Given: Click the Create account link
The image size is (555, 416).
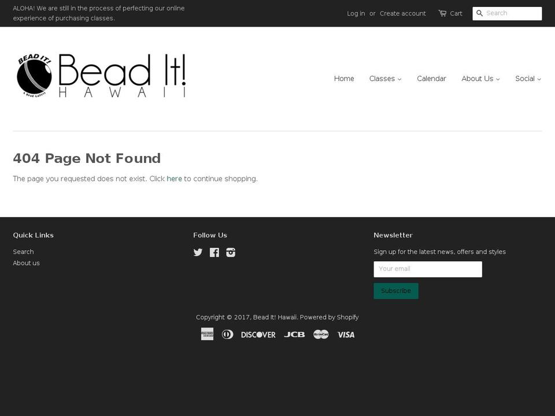Looking at the screenshot, I should tap(403, 13).
